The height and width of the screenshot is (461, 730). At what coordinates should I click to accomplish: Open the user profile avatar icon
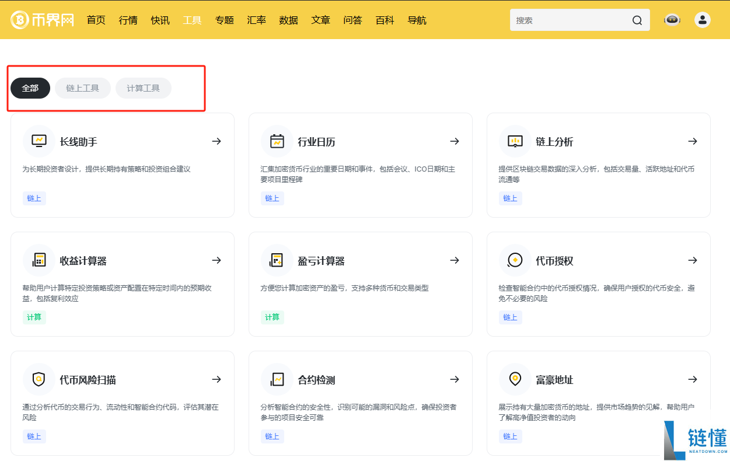coord(703,20)
